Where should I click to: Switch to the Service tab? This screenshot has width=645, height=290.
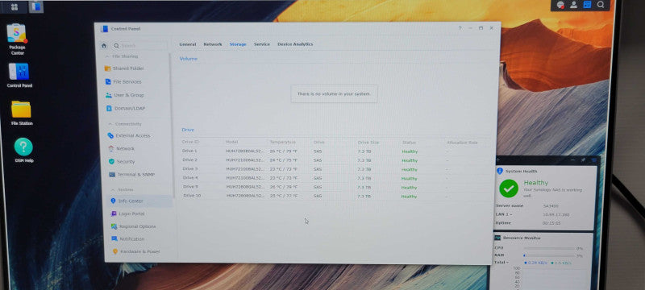click(262, 44)
